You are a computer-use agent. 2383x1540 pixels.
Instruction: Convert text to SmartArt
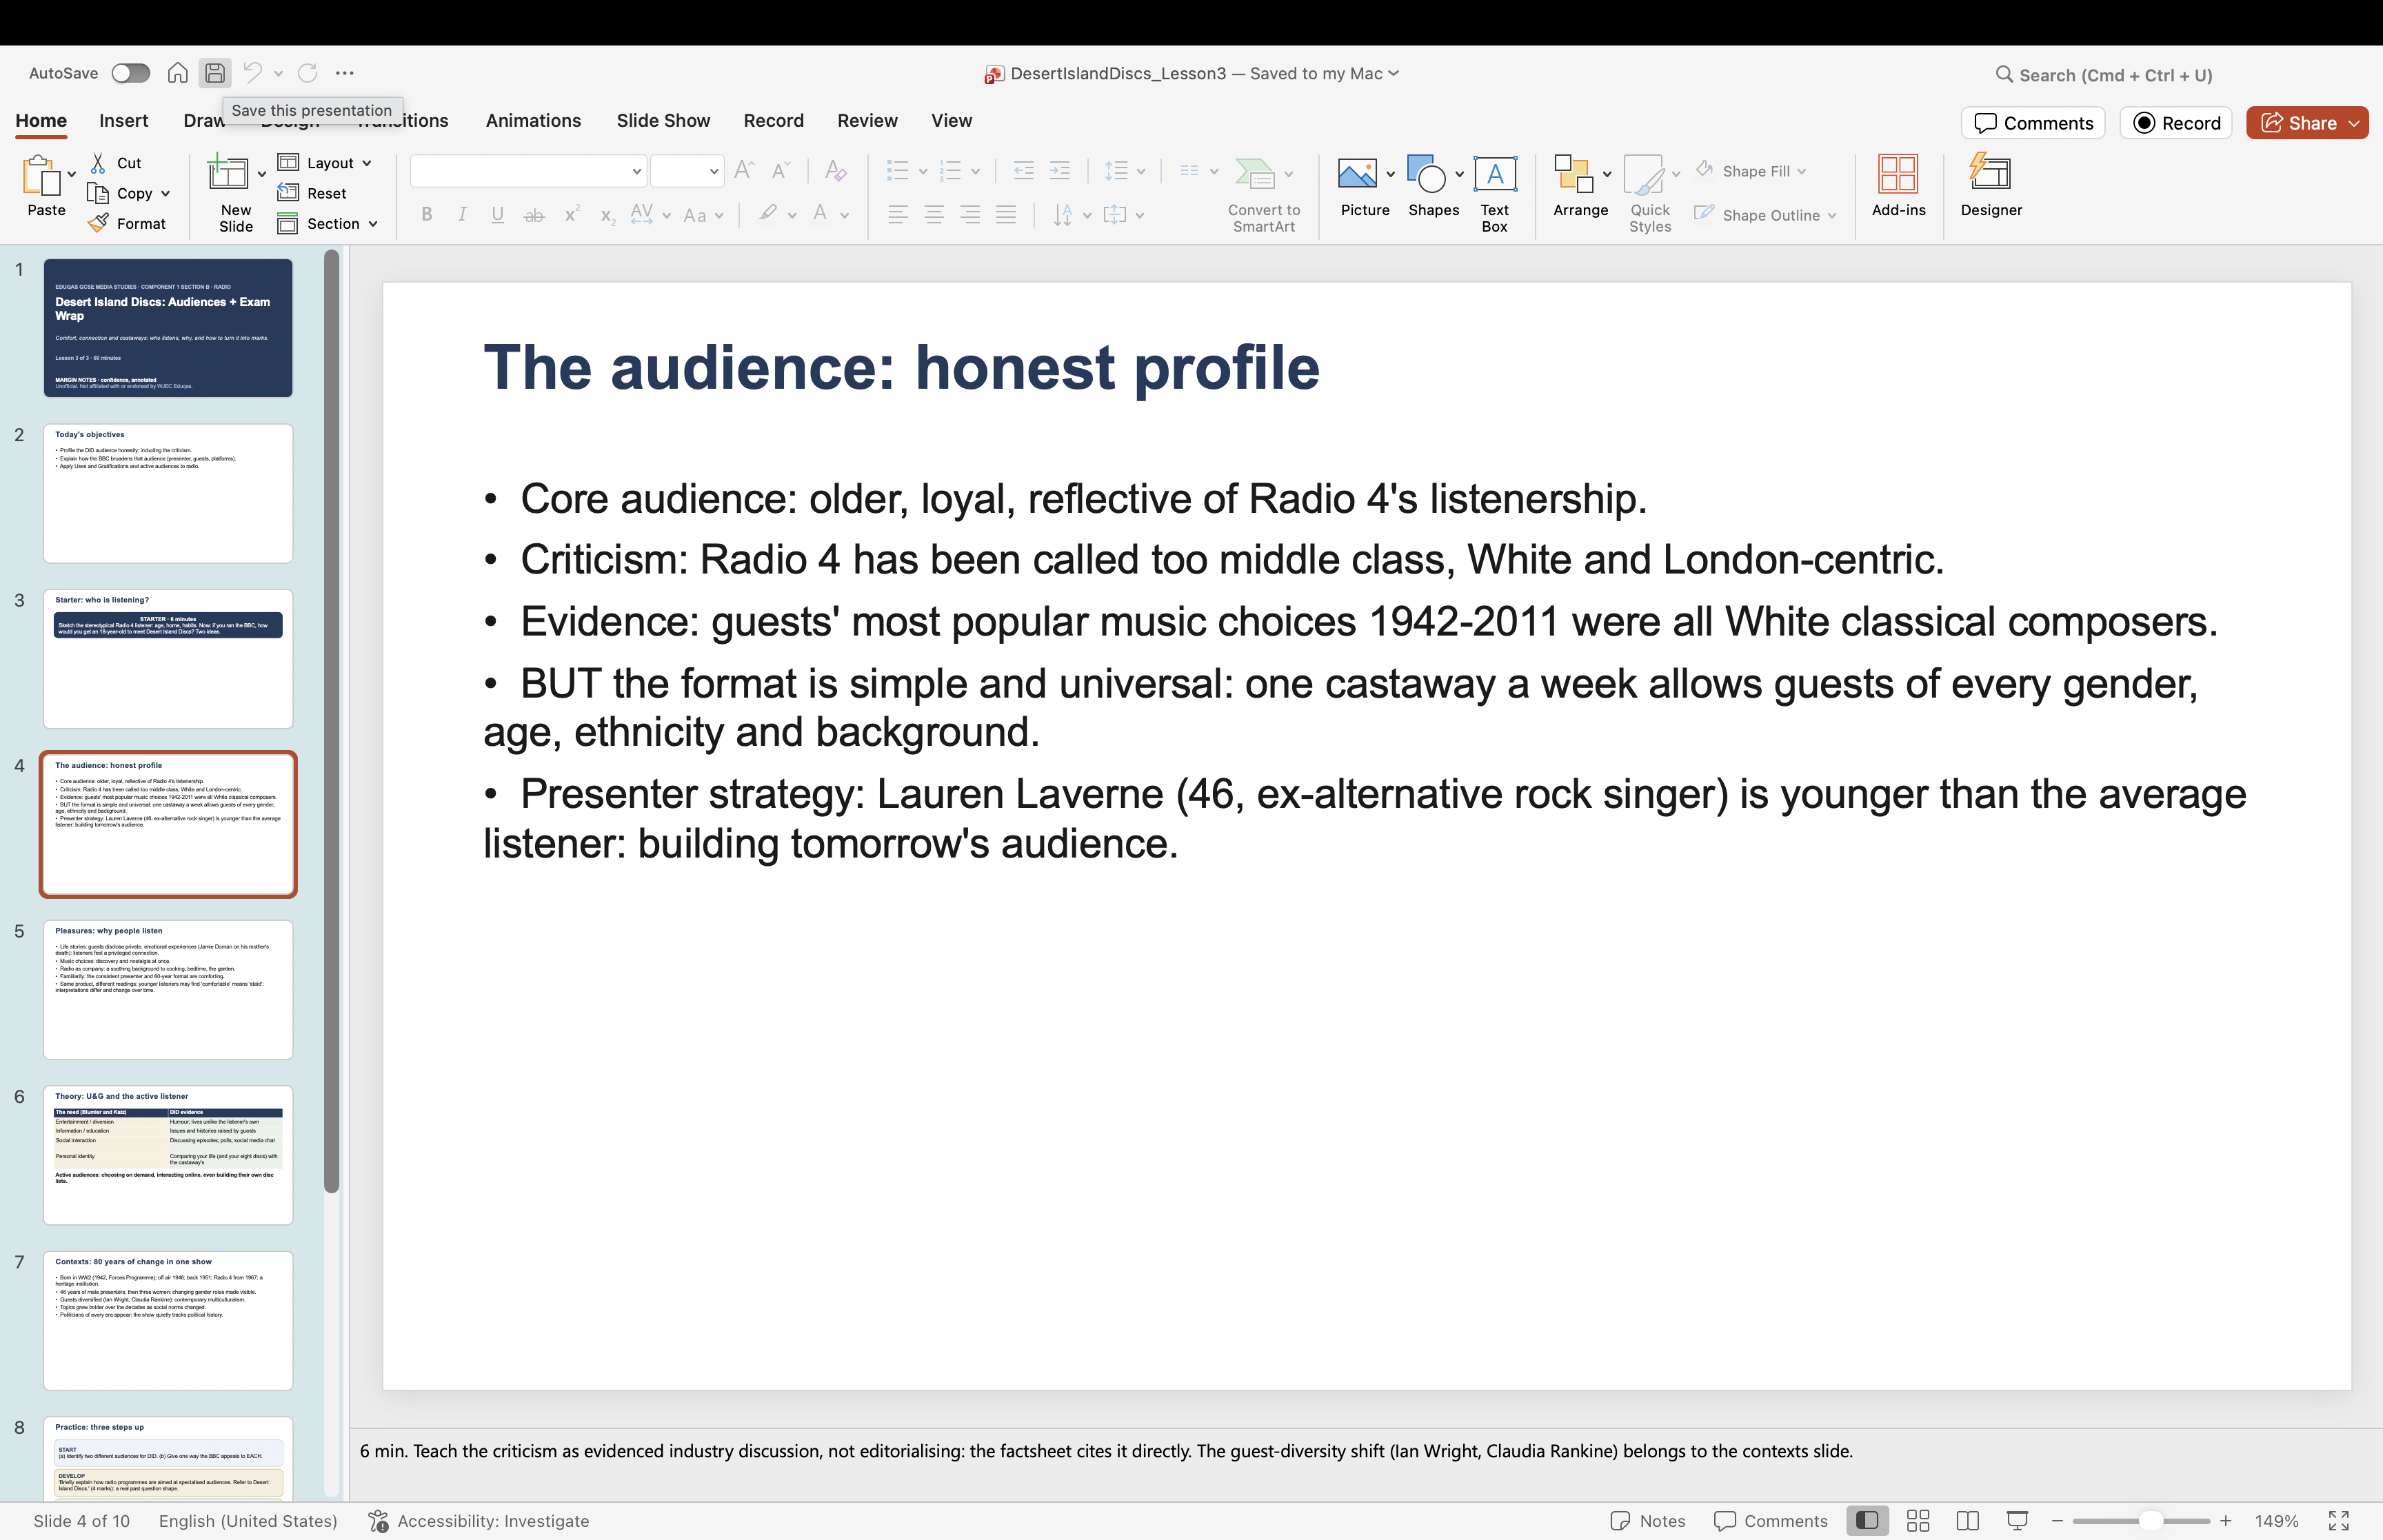1264,194
